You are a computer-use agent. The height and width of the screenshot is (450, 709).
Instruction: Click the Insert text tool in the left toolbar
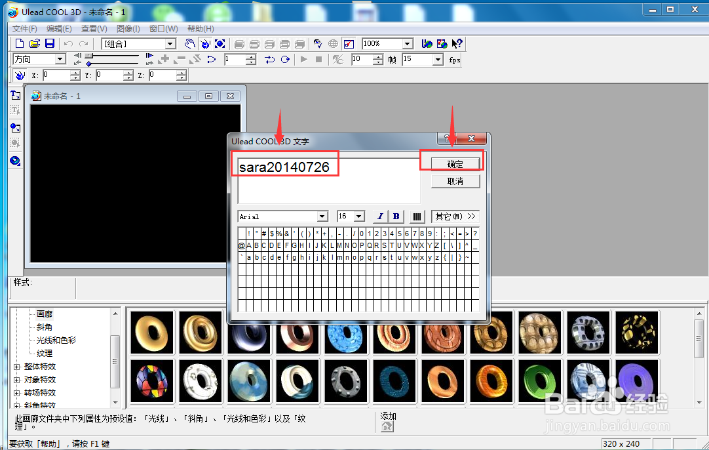(x=15, y=95)
